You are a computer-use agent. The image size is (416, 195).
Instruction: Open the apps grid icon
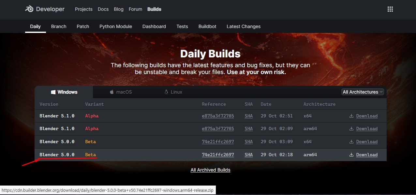point(390,9)
